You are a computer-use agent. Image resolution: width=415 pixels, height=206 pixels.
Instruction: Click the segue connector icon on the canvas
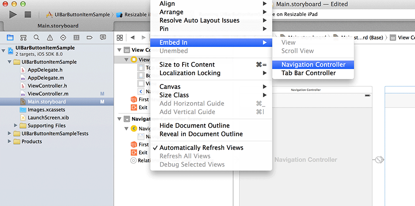pos(379,160)
